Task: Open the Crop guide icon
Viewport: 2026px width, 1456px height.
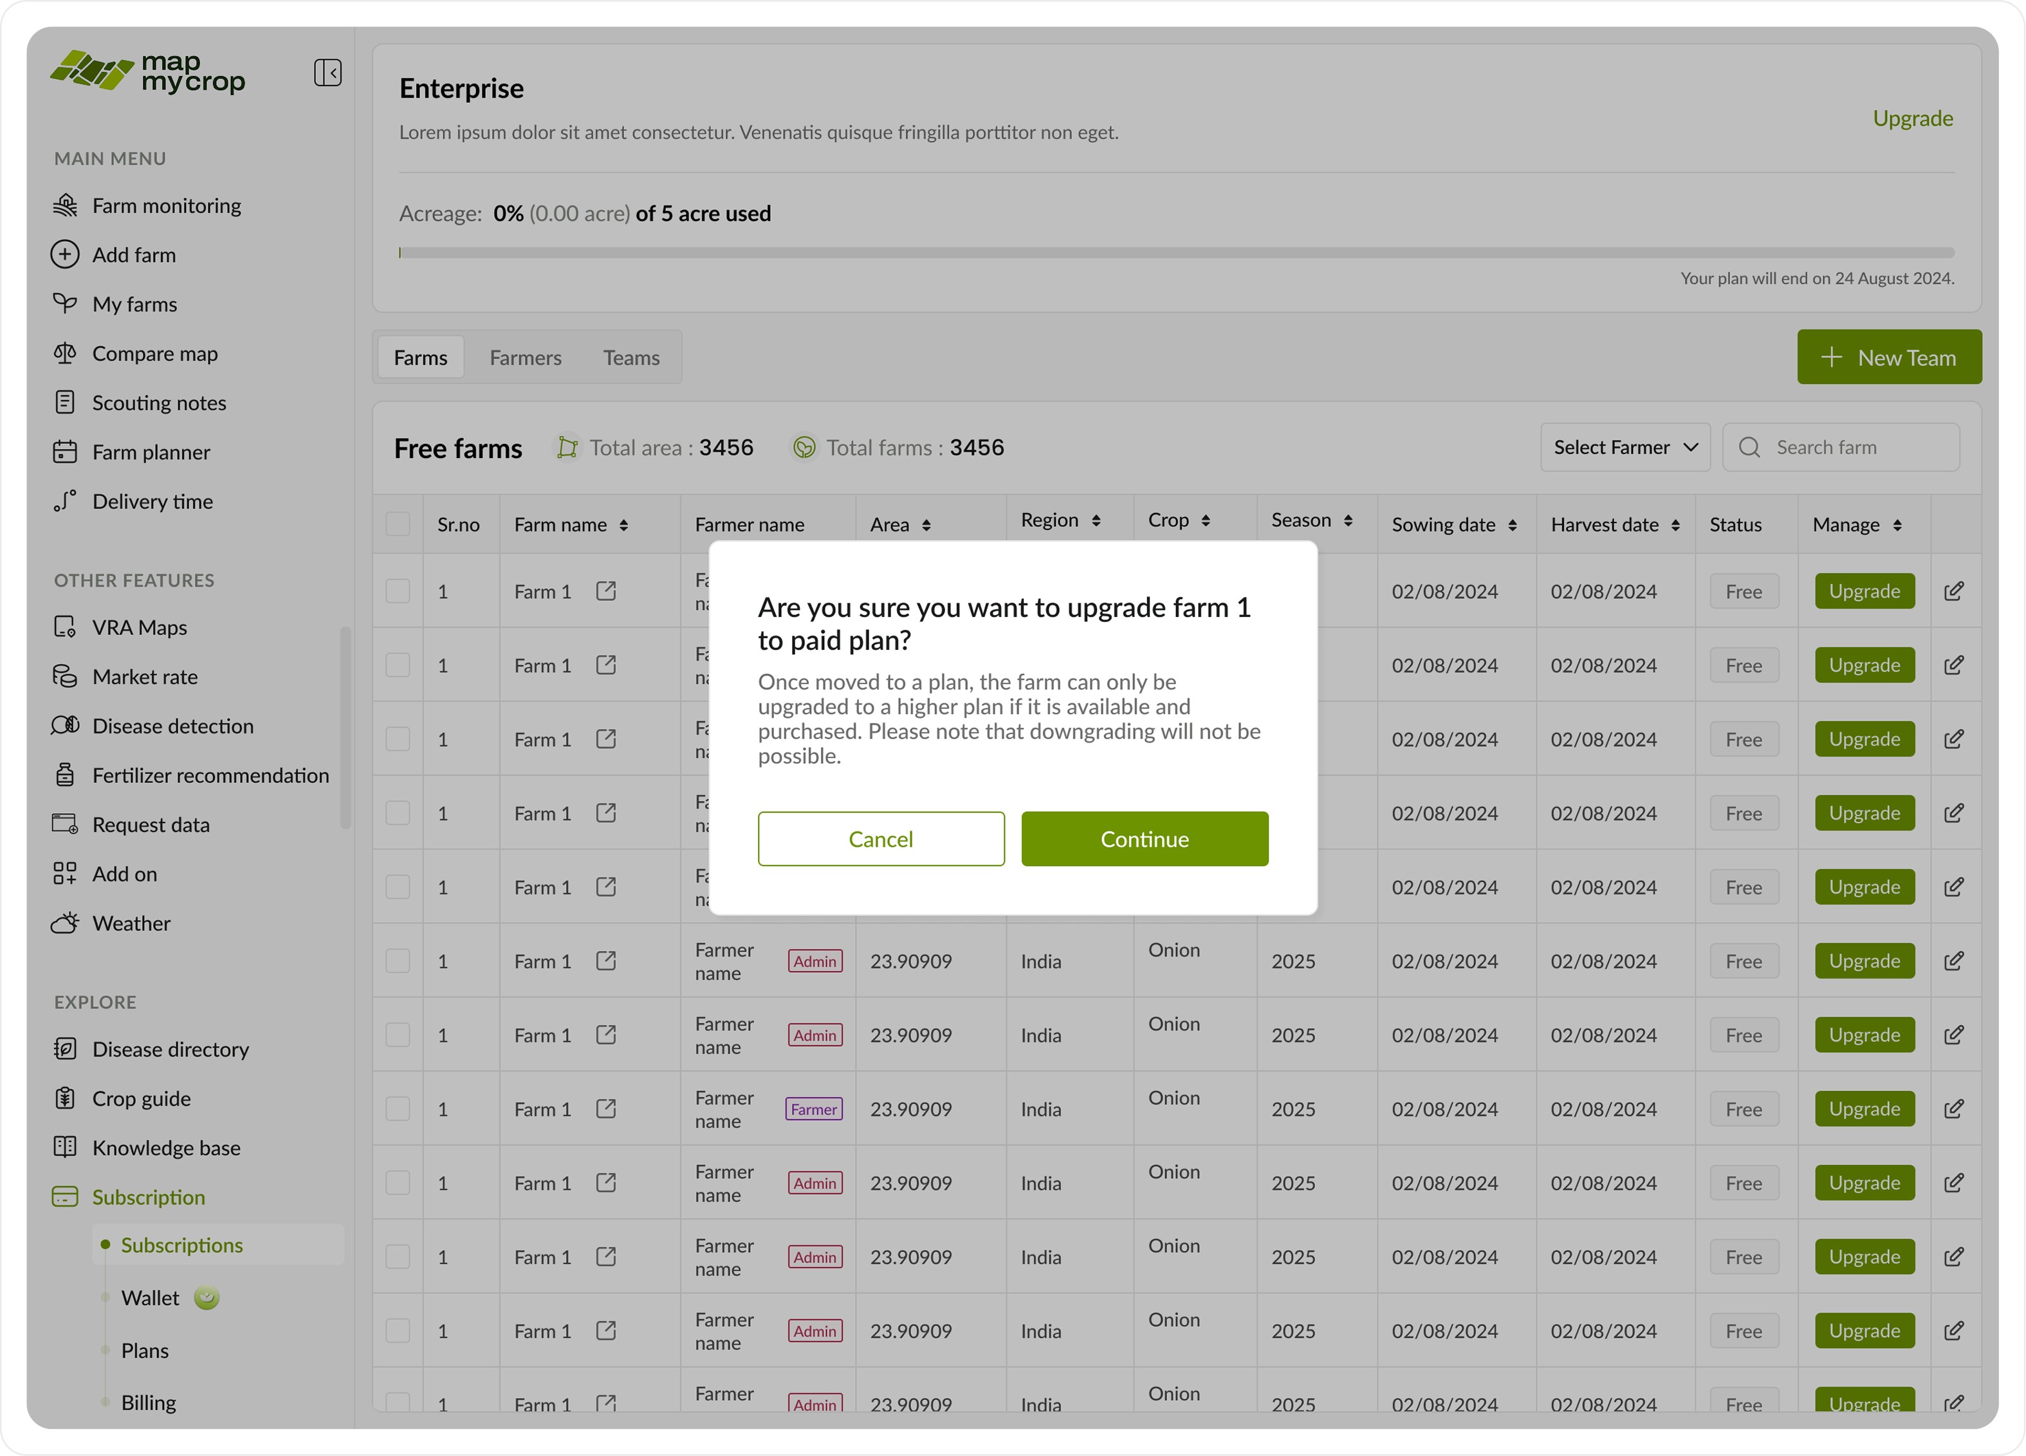Action: [64, 1098]
